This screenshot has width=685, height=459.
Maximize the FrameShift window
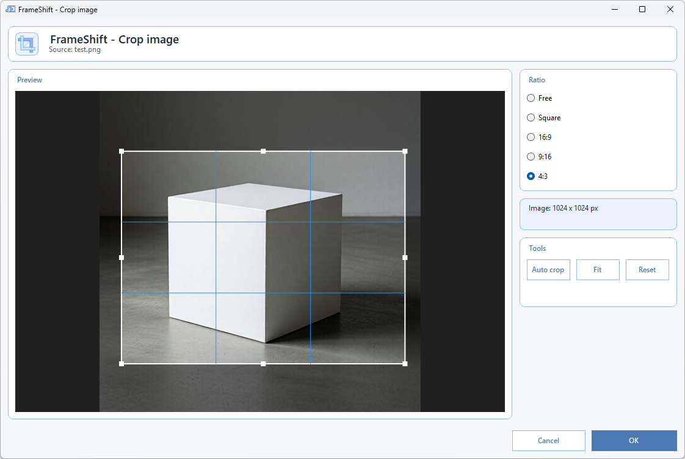[x=642, y=9]
